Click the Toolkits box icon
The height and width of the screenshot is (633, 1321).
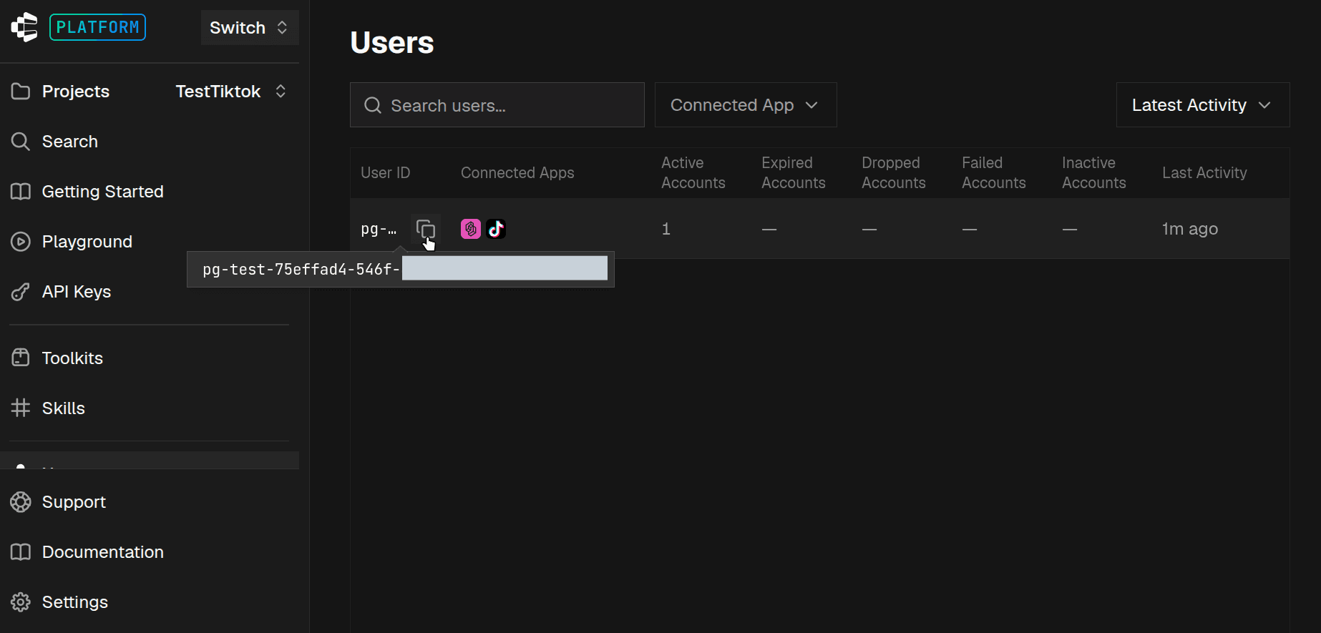(x=21, y=358)
